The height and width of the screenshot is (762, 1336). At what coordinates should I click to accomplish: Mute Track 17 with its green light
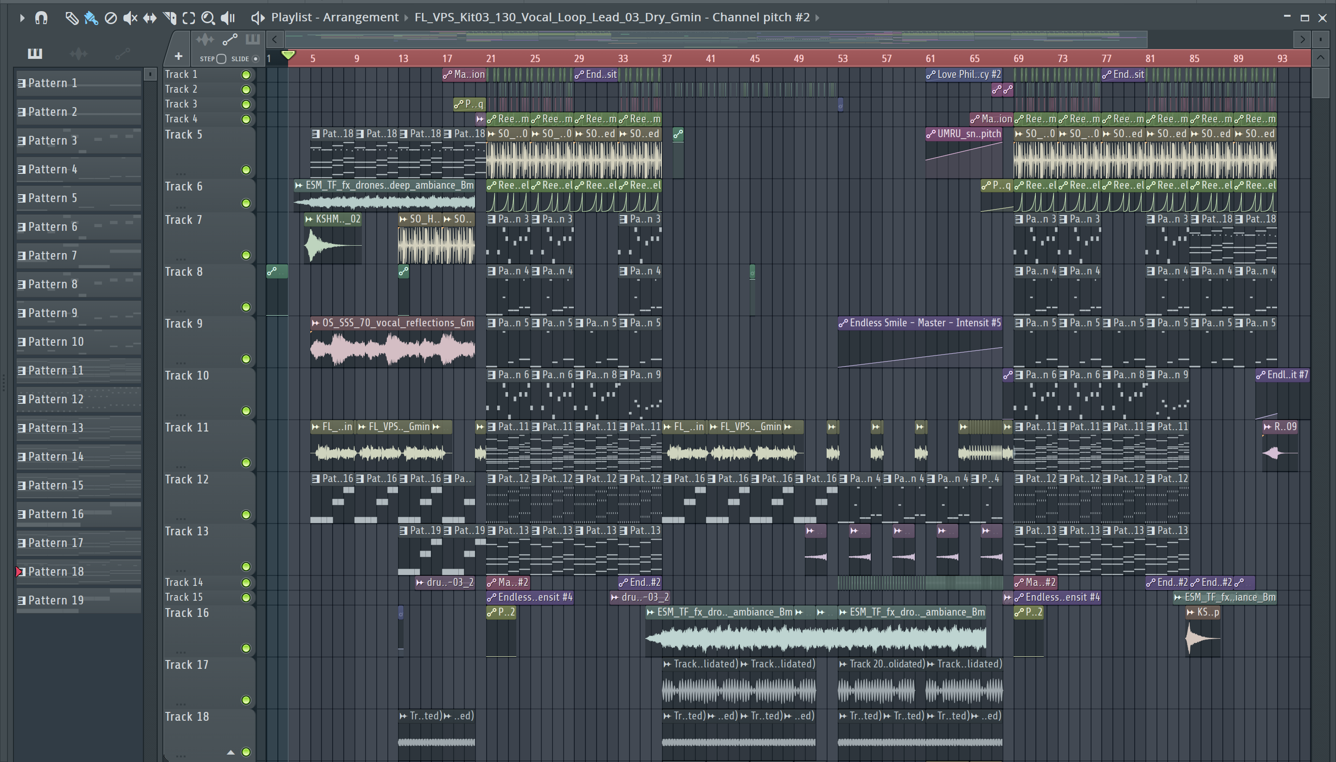245,700
